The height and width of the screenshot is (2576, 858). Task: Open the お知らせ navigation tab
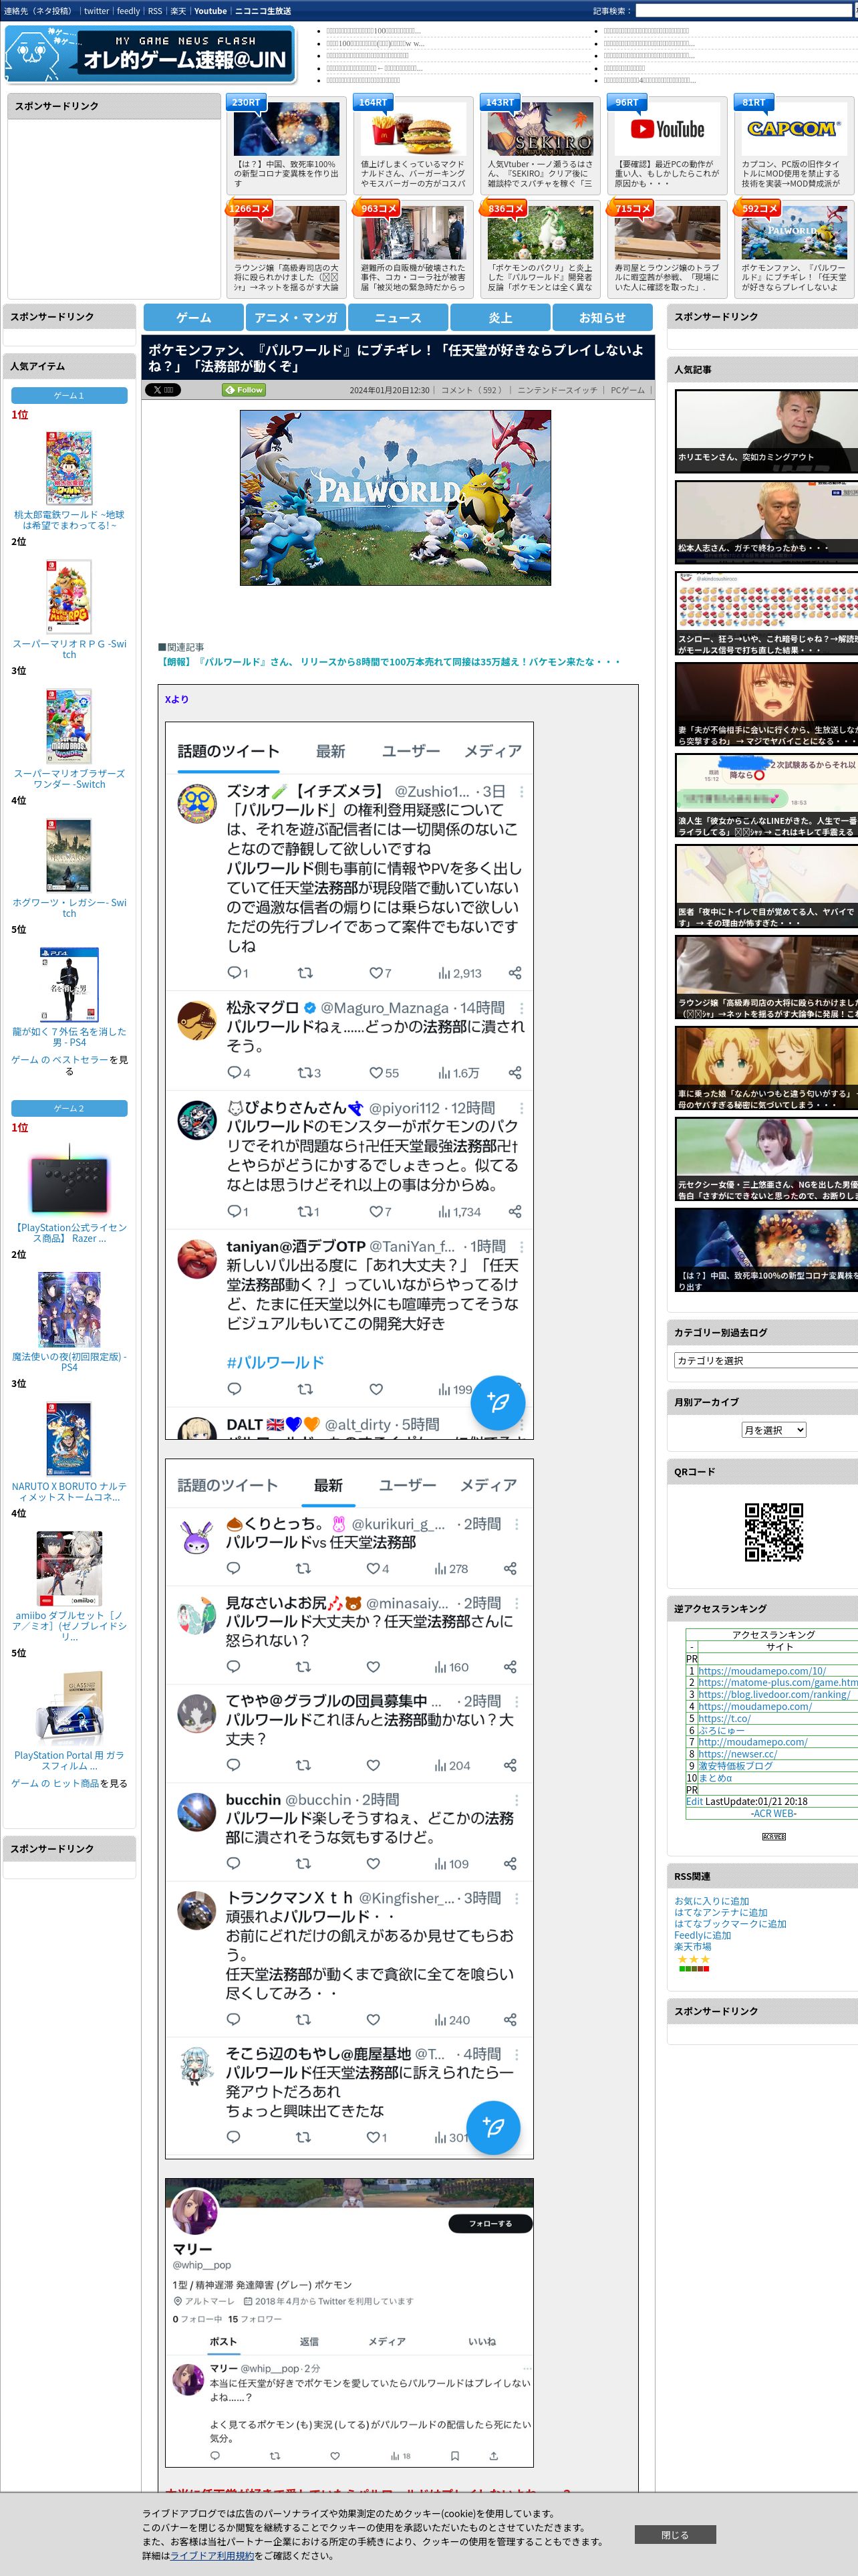coord(602,317)
